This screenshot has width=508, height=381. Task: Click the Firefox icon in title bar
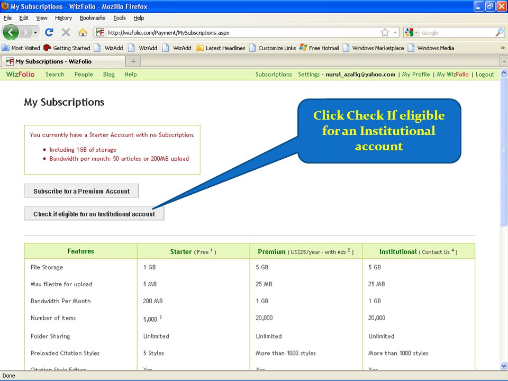tap(5, 6)
